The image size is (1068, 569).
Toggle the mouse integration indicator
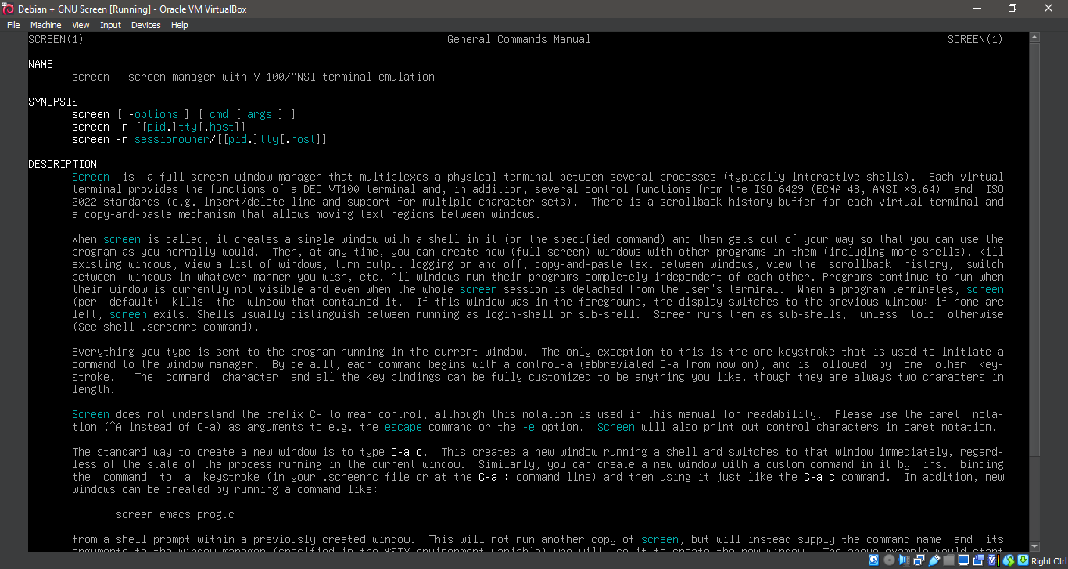[1008, 560]
